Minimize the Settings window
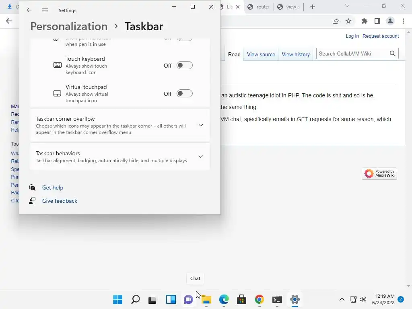This screenshot has width=412, height=309. [x=174, y=7]
